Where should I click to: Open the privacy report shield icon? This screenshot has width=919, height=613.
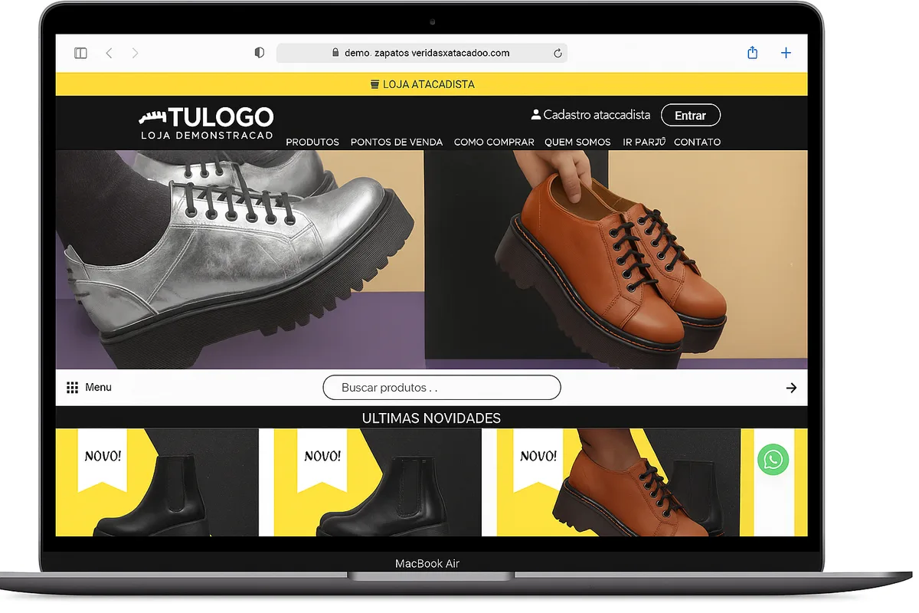pyautogui.click(x=259, y=52)
